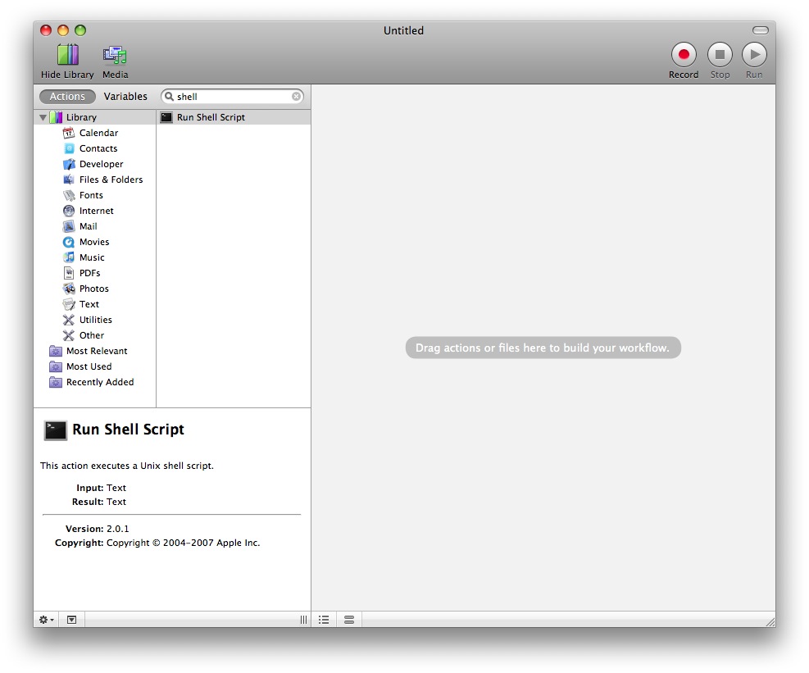This screenshot has width=809, height=673.
Task: Select the Contacts category icon
Action: pyautogui.click(x=69, y=148)
